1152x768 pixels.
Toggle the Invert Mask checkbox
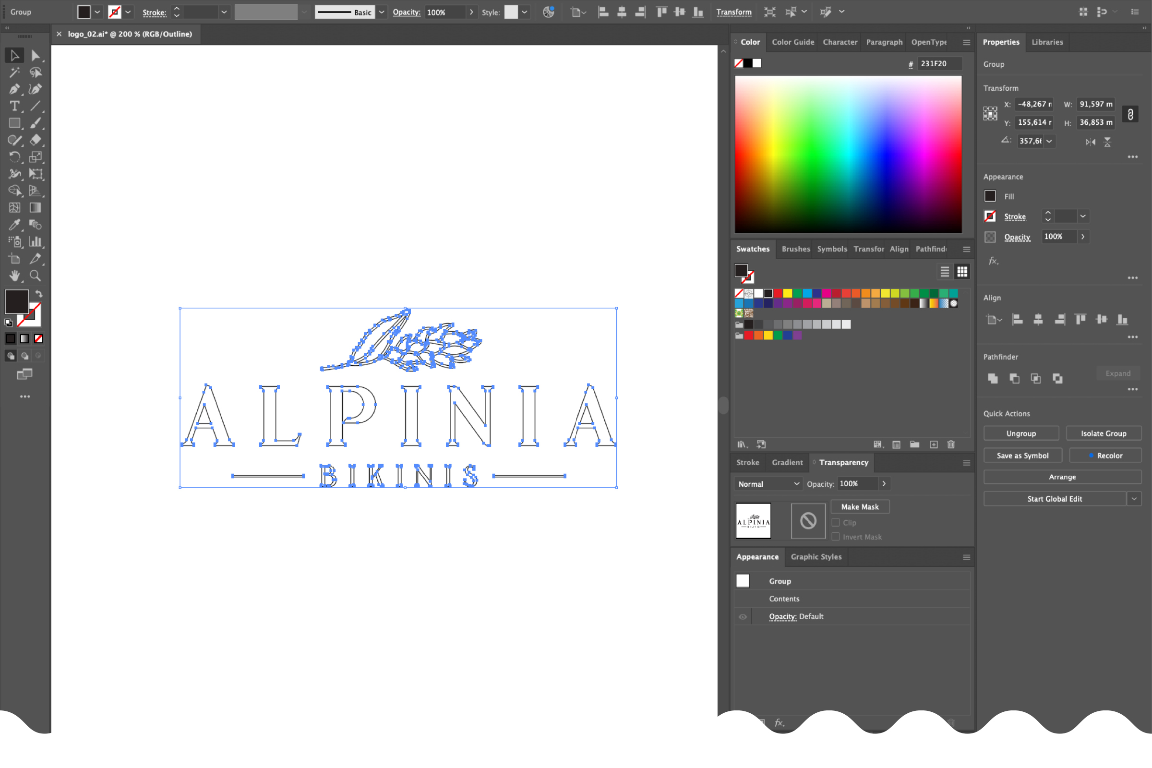point(836,536)
